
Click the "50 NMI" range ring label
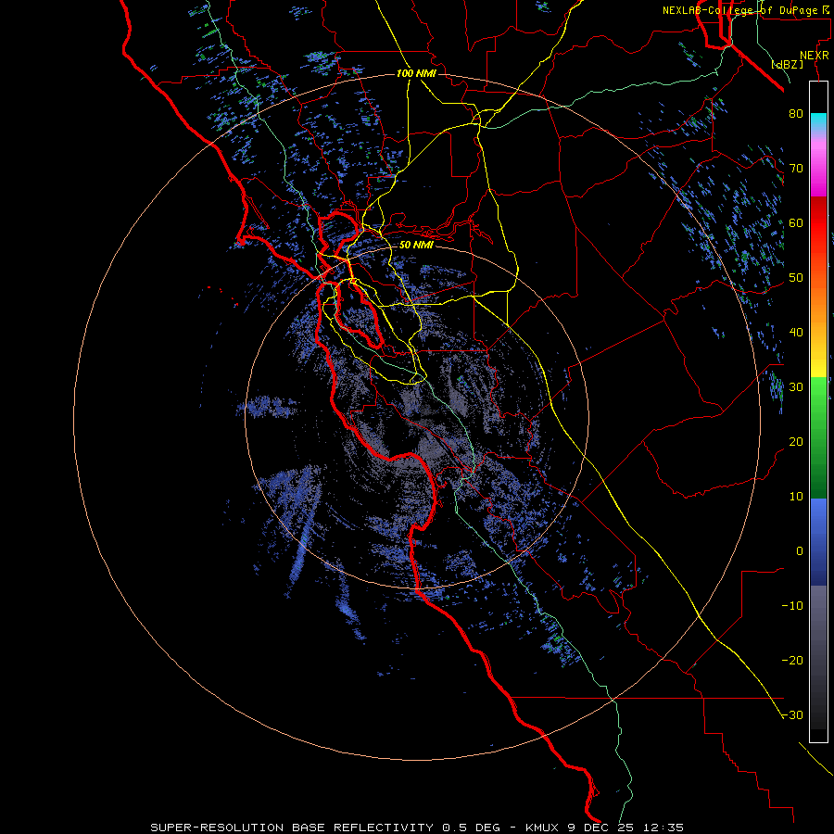click(416, 246)
